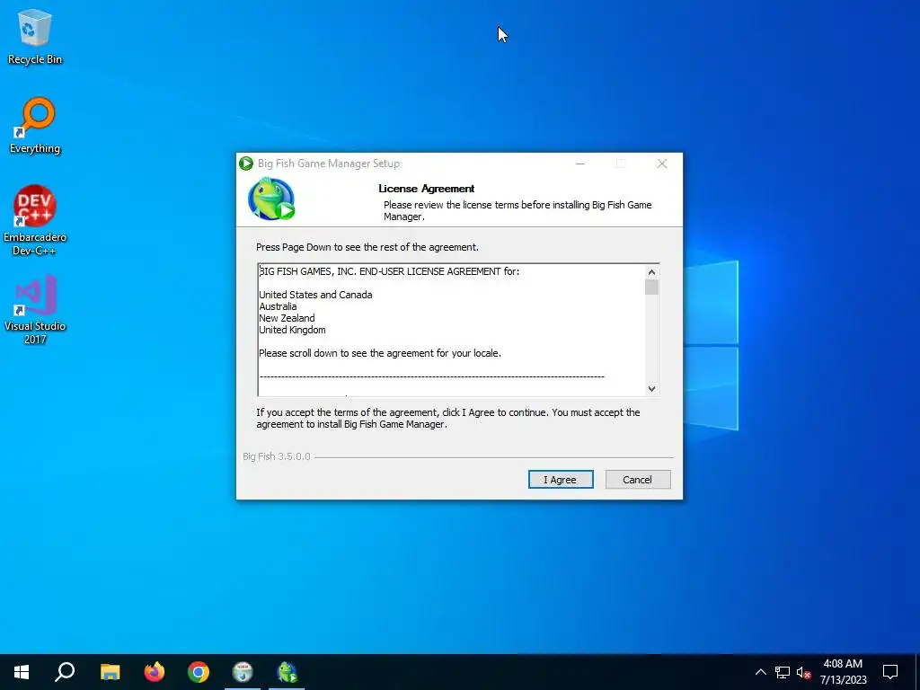Click the Big Fish logo in the dialog header
This screenshot has height=690, width=920.
pyautogui.click(x=271, y=199)
